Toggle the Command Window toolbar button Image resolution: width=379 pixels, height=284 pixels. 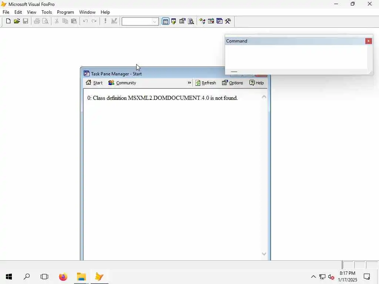click(x=165, y=21)
